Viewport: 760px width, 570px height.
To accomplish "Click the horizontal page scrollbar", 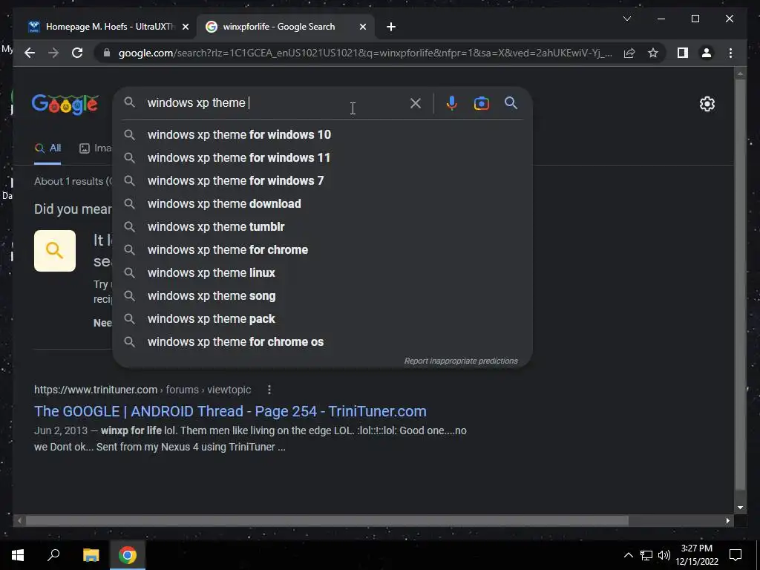I will (327, 520).
